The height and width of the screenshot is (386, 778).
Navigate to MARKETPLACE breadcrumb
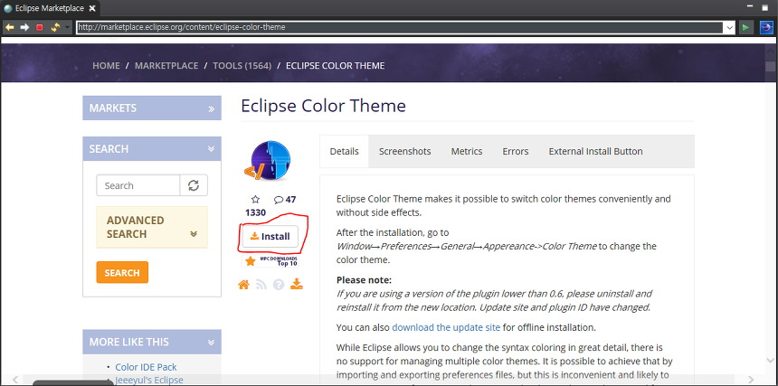point(166,65)
